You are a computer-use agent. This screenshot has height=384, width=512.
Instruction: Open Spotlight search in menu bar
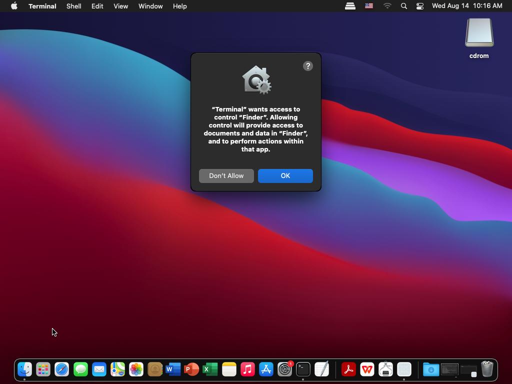(404, 6)
